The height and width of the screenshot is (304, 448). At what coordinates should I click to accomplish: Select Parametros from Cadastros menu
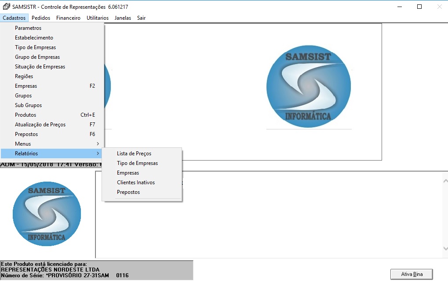(x=52, y=28)
